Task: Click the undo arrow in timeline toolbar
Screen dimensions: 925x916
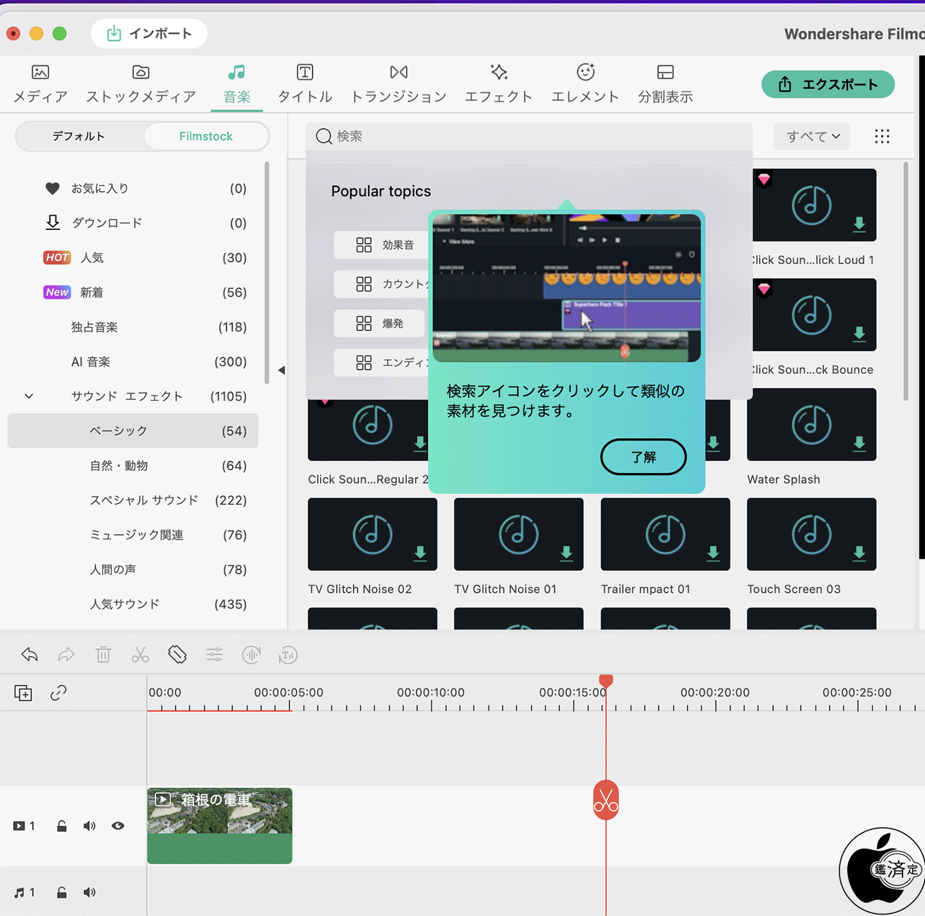Action: (30, 655)
